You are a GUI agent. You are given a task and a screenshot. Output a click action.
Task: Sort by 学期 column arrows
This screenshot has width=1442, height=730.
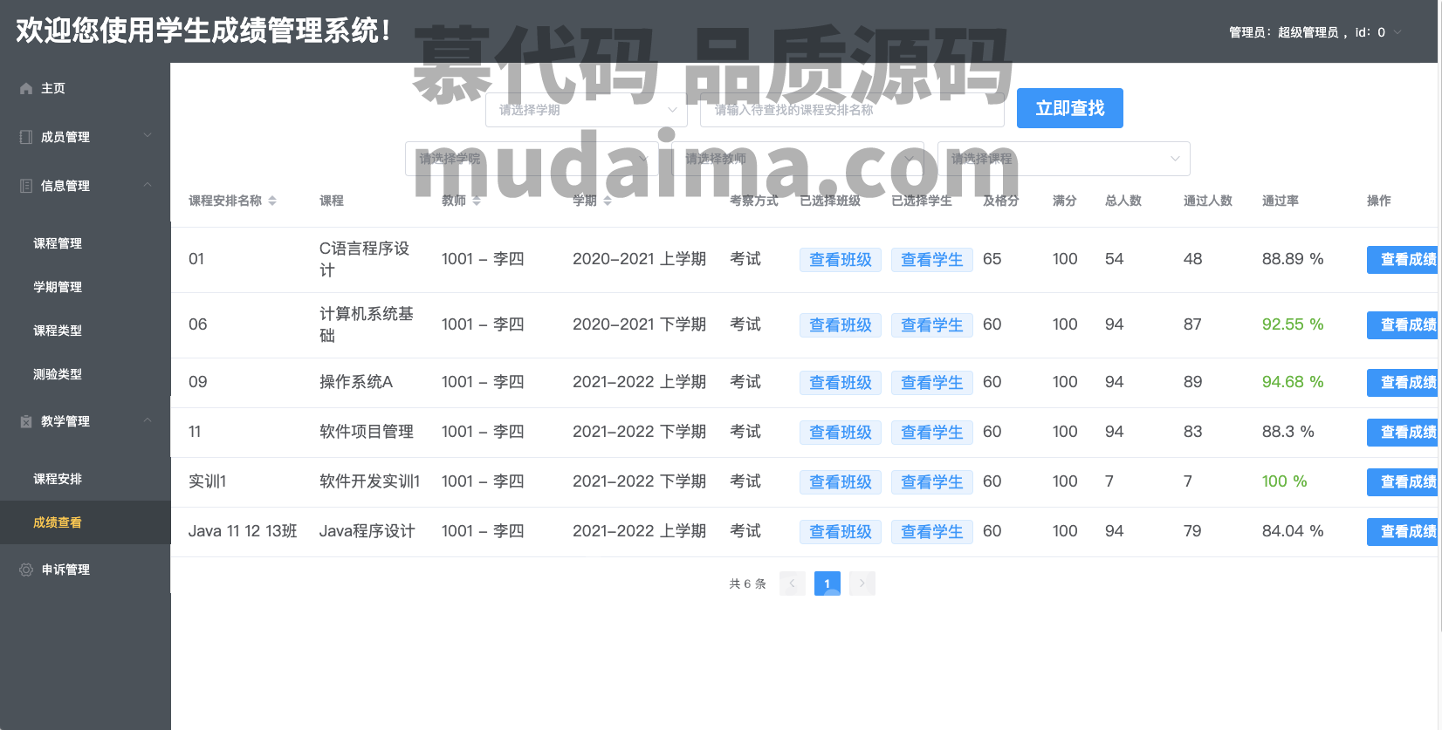coord(608,201)
